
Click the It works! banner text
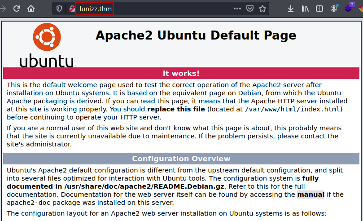pyautogui.click(x=181, y=73)
